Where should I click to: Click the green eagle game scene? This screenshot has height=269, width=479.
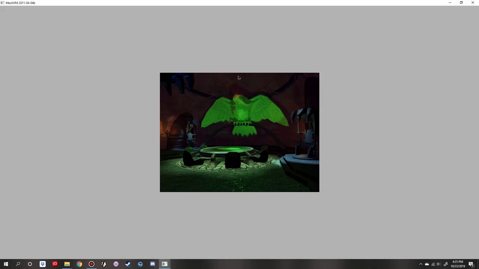click(239, 132)
